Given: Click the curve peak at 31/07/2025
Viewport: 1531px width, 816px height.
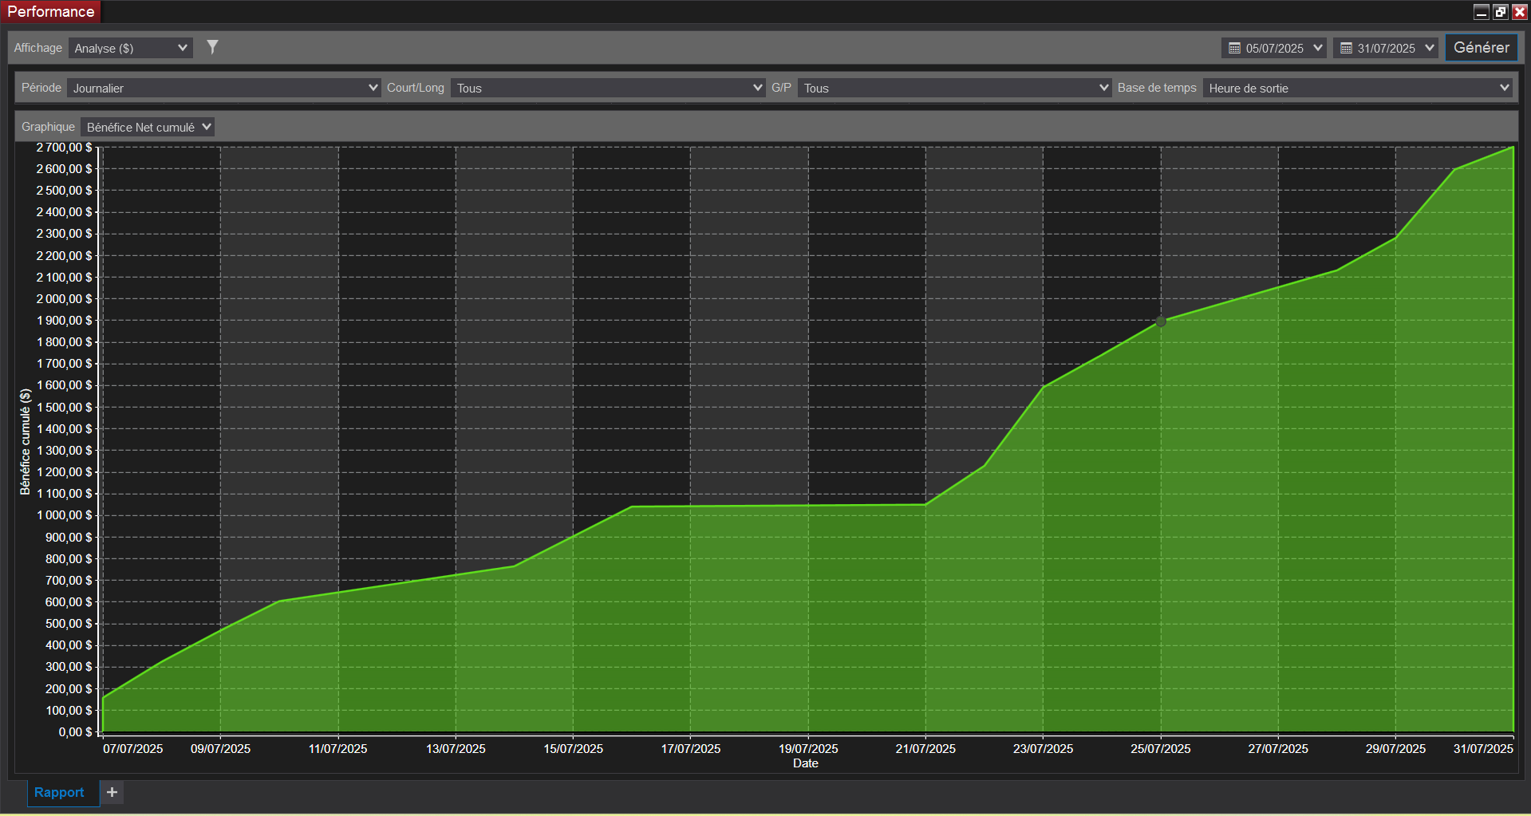Looking at the screenshot, I should point(1512,148).
